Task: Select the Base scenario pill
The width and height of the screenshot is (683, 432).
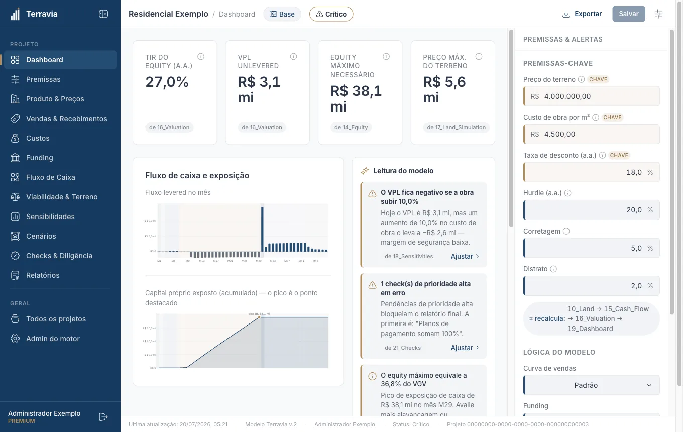Action: pos(282,14)
